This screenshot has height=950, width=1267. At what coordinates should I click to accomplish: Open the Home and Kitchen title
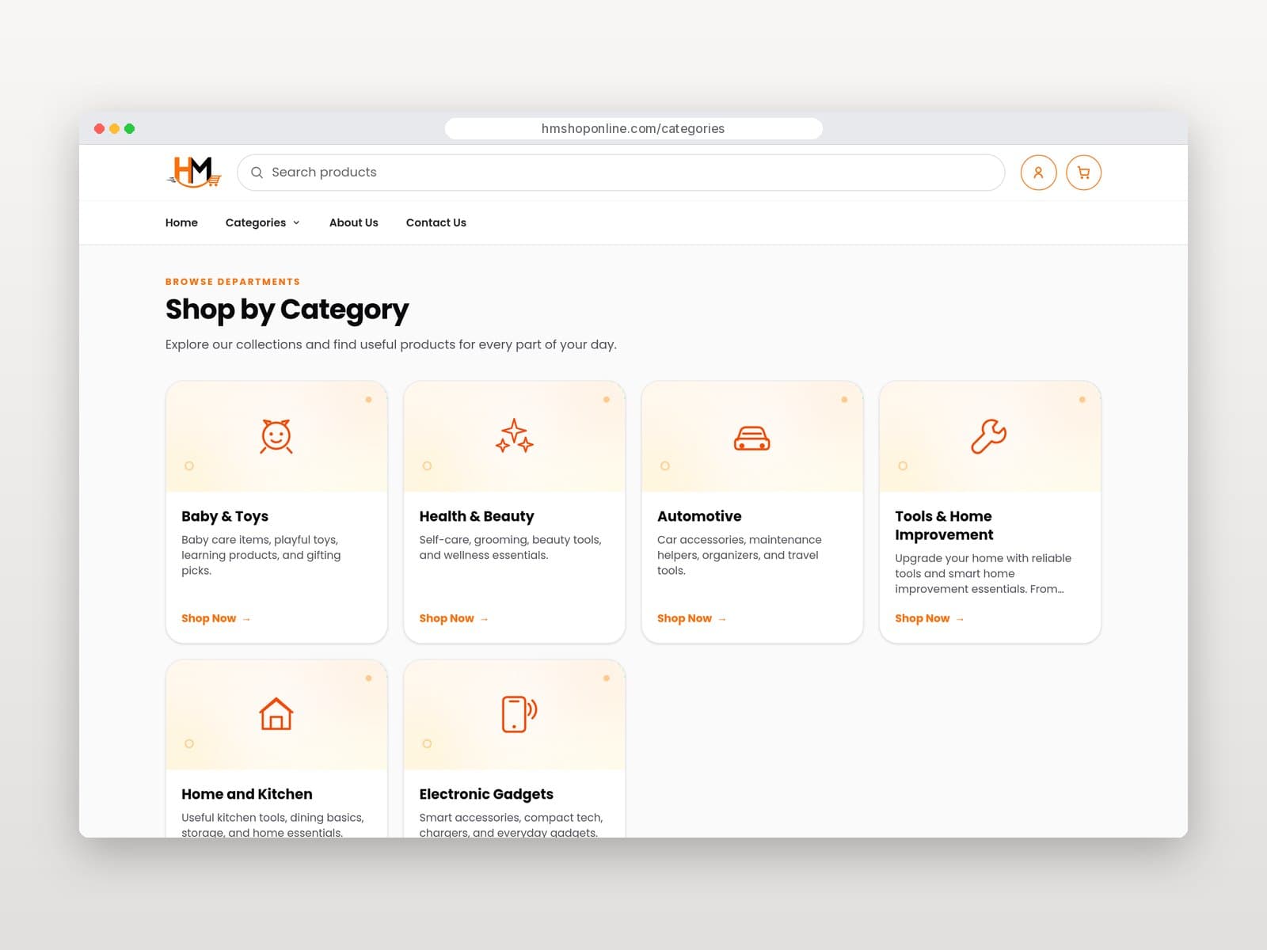(x=247, y=794)
